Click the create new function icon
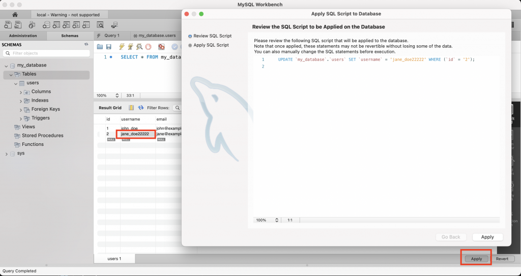This screenshot has width=521, height=276. [85, 24]
